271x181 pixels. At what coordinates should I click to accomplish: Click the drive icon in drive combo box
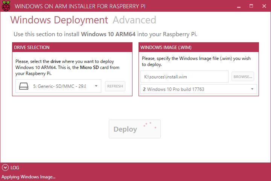pyautogui.click(x=24, y=86)
